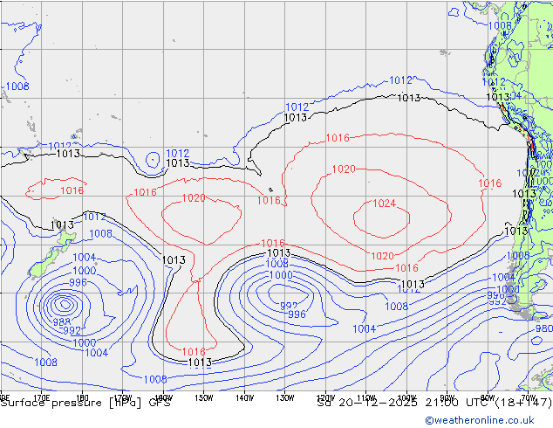Click the 1020 label directly above 1024

coord(344,169)
